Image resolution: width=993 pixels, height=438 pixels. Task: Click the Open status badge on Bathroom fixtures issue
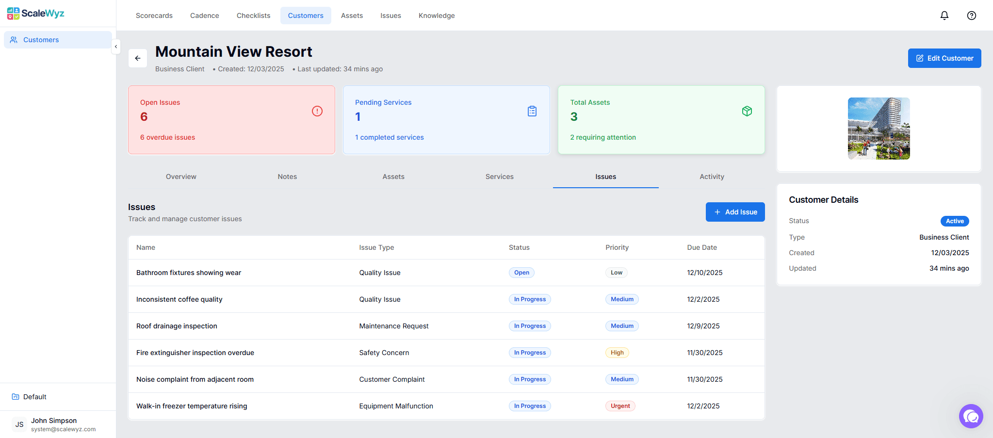coord(521,272)
